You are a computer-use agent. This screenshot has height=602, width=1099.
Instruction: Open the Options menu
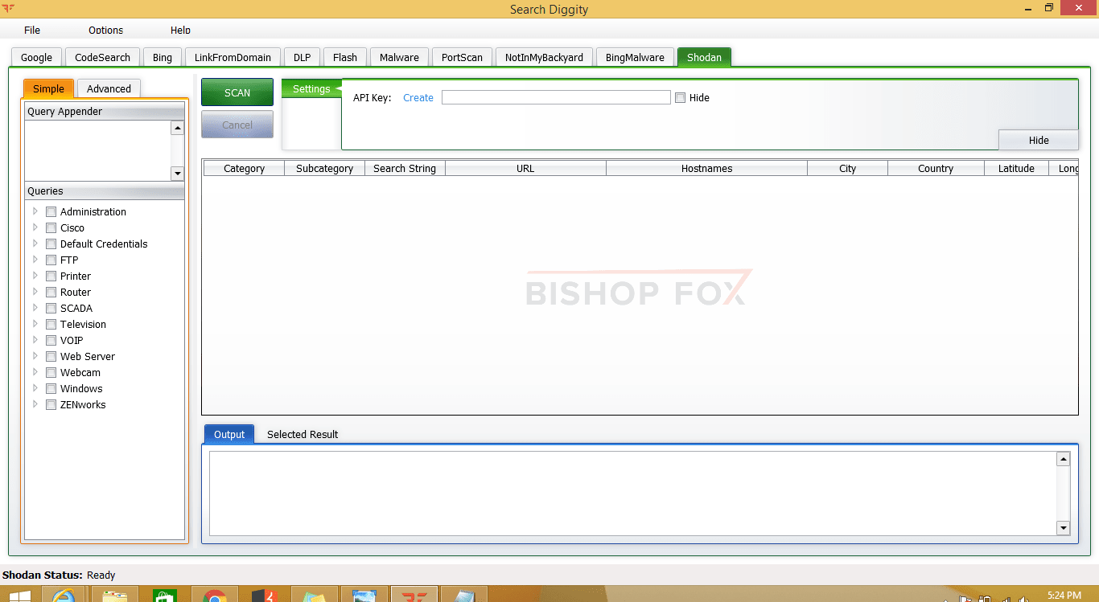[x=105, y=30]
